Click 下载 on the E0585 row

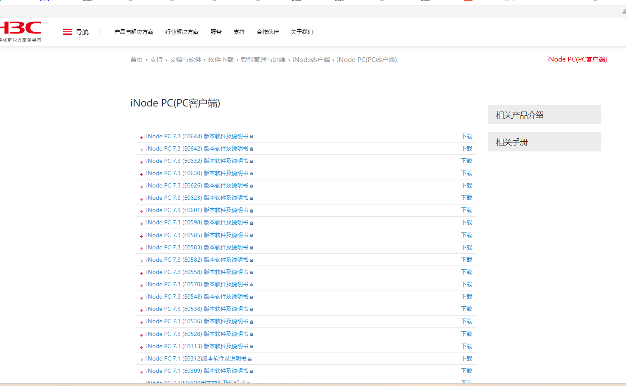[467, 235]
